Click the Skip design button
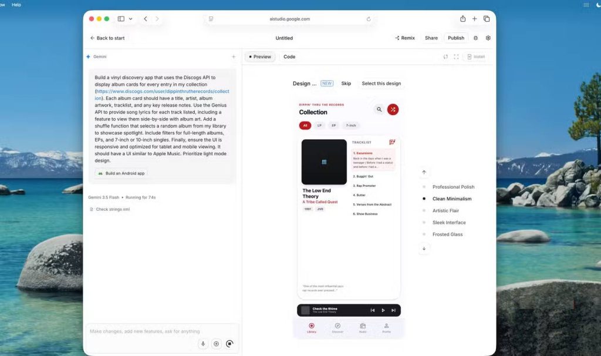This screenshot has width=601, height=356. coord(346,83)
